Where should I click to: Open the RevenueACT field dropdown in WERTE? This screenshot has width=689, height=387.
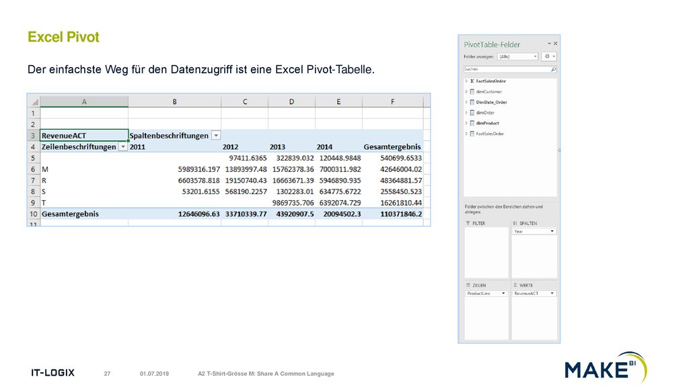[x=552, y=293]
